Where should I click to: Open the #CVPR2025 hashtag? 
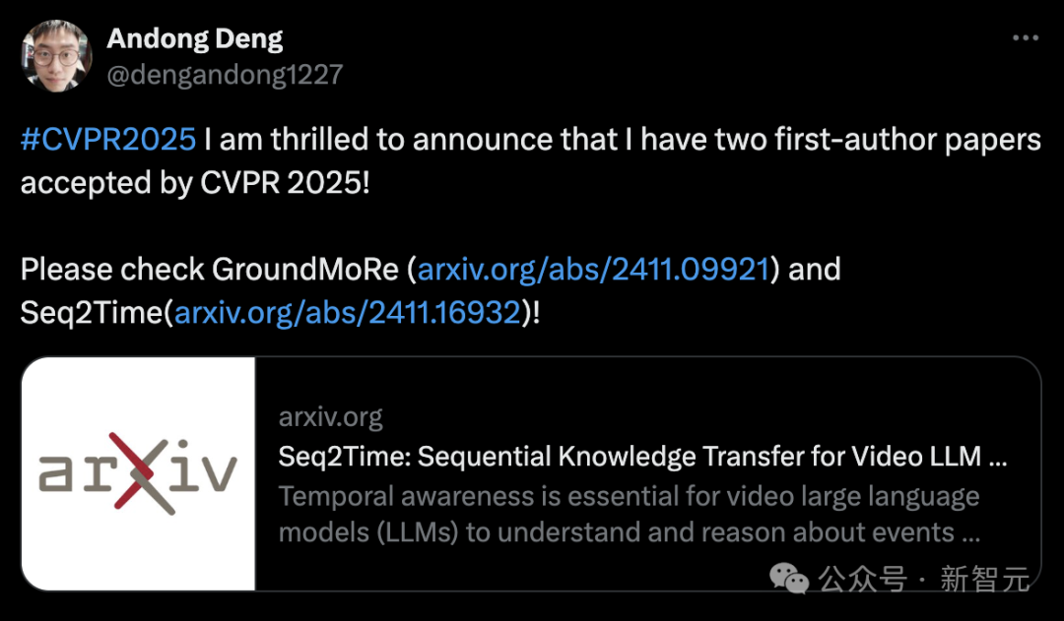pos(108,140)
